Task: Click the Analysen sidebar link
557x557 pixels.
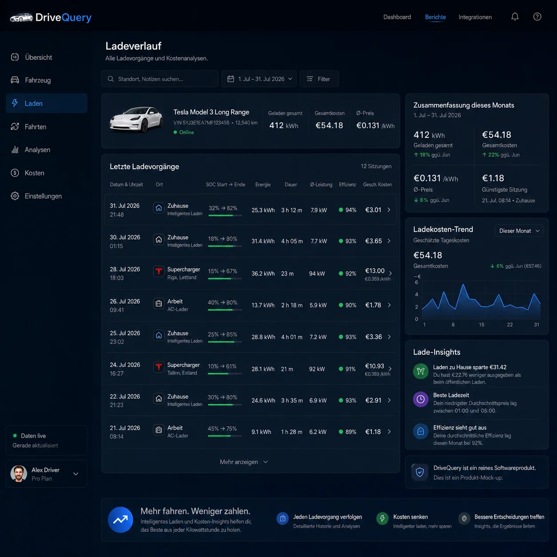Action: pyautogui.click(x=47, y=150)
